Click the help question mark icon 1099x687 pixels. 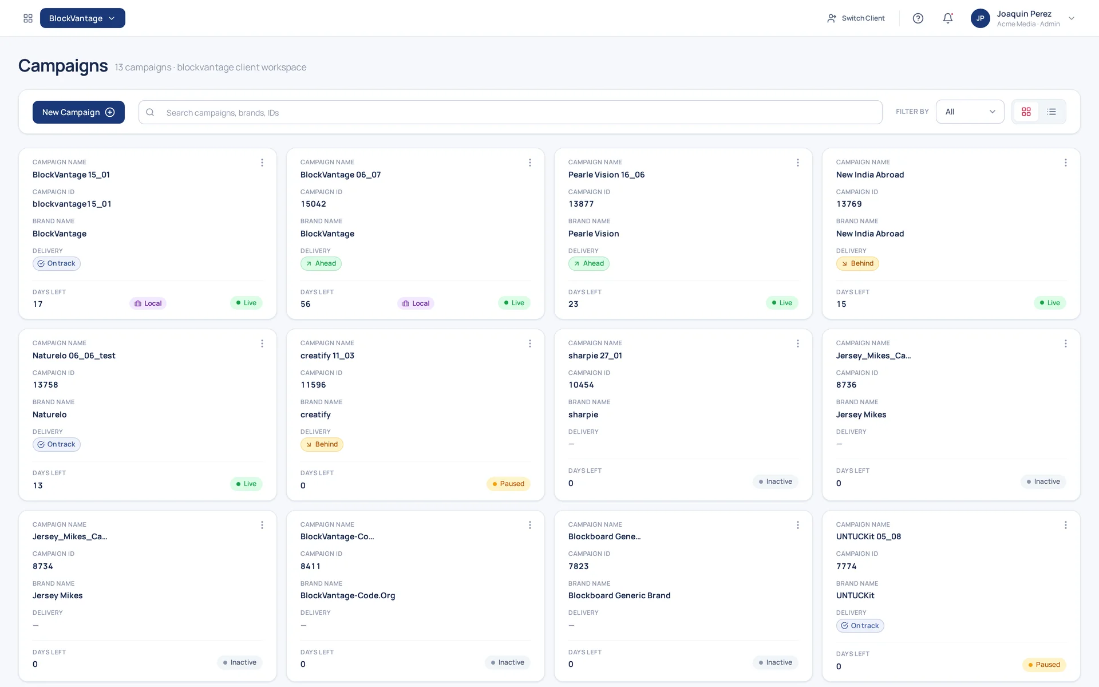(x=918, y=18)
